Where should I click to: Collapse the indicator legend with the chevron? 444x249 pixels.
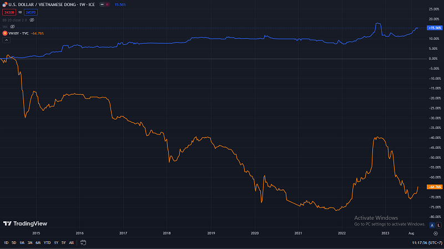[6, 40]
